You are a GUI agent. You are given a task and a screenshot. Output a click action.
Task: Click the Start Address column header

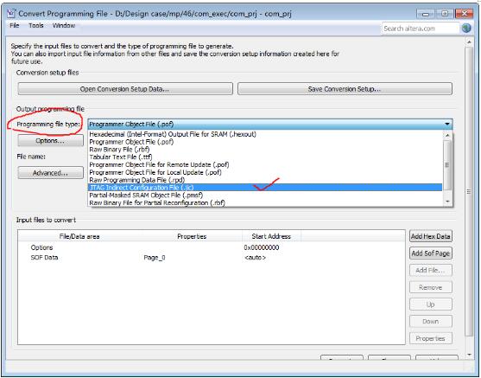[x=271, y=236]
